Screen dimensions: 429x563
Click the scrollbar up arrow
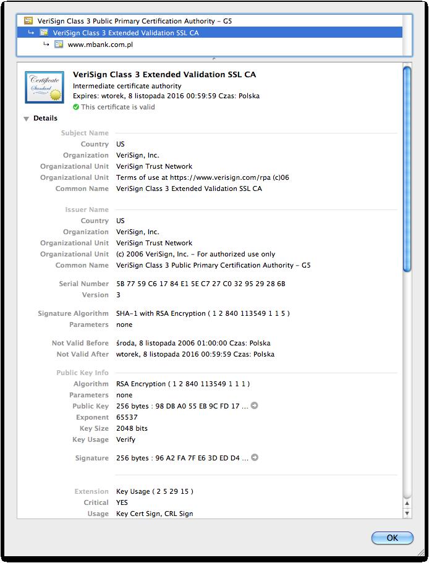[407, 503]
